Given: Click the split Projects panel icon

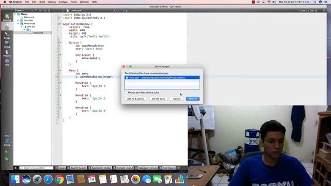Looking at the screenshot, I should 45,10.
